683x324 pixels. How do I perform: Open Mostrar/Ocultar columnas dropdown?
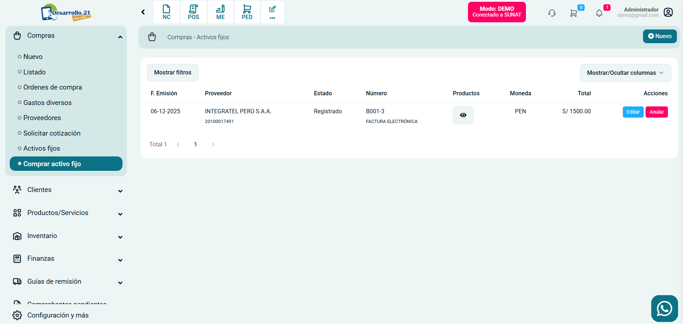(625, 73)
